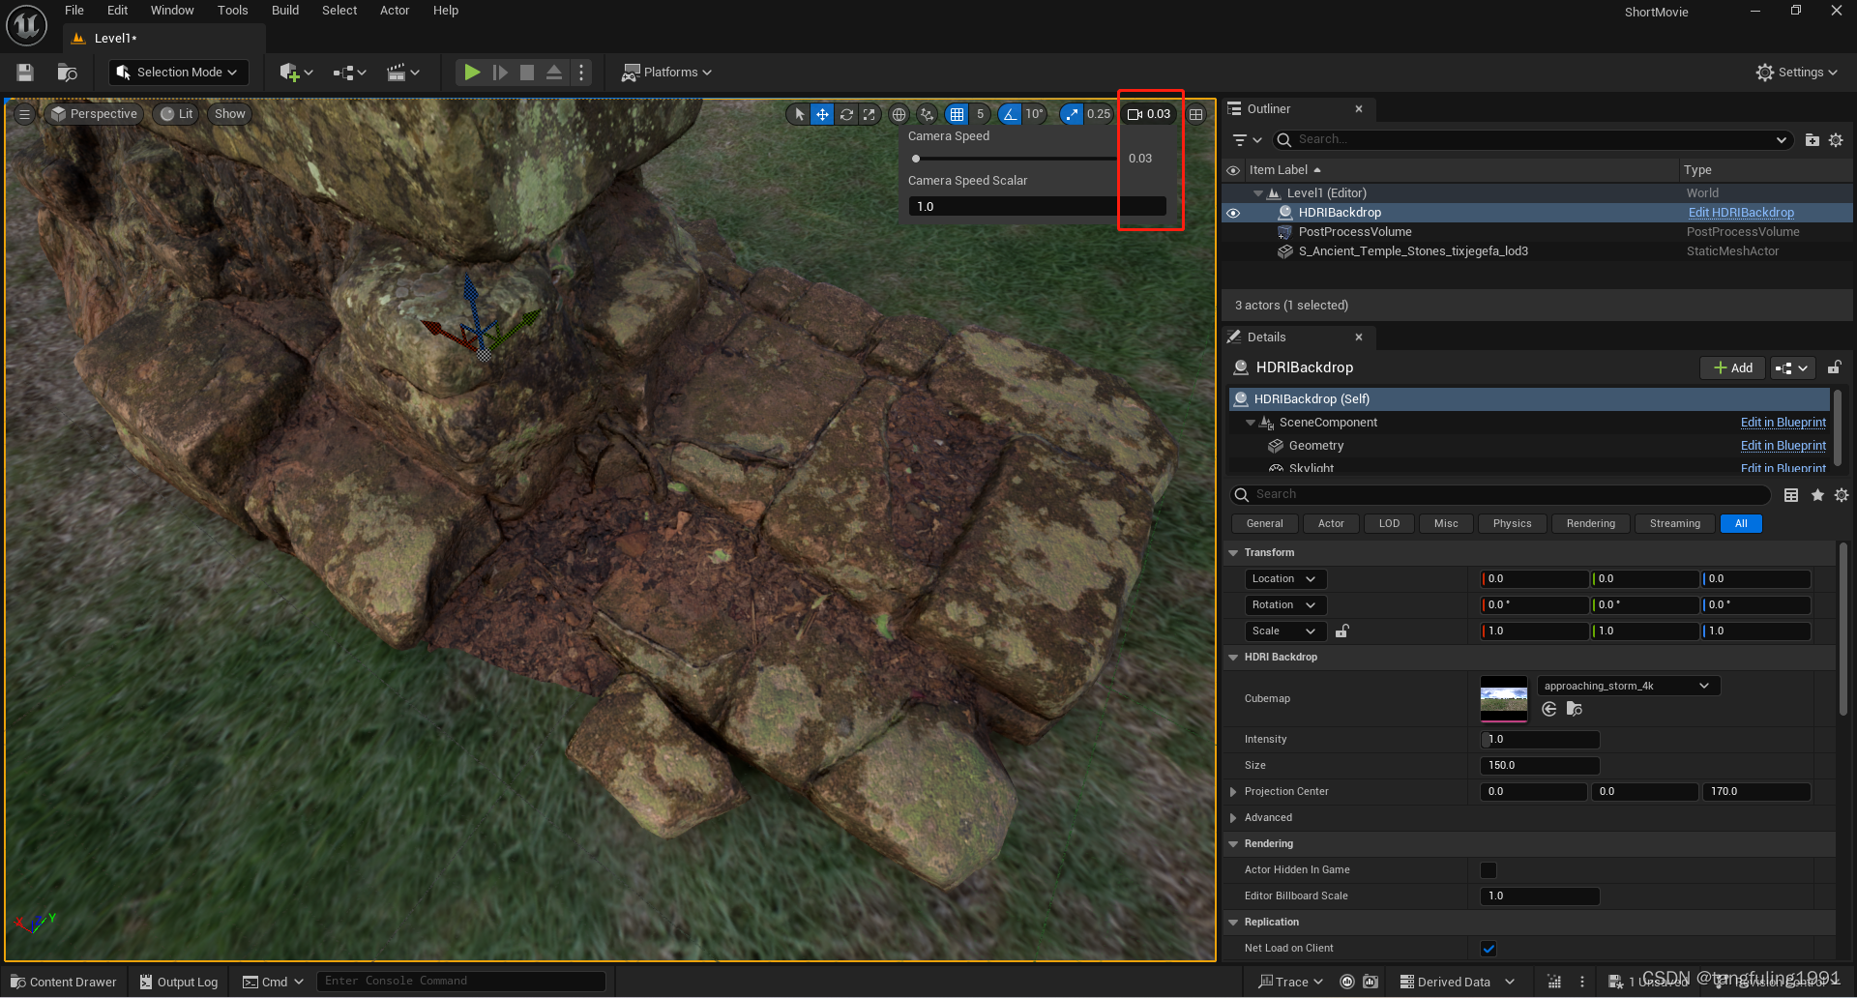
Task: Open the Edit menu
Action: pos(117,11)
